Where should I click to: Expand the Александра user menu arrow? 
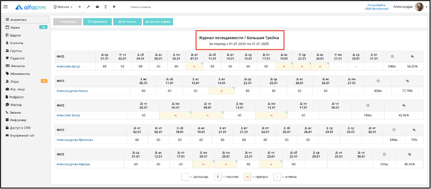(426, 7)
